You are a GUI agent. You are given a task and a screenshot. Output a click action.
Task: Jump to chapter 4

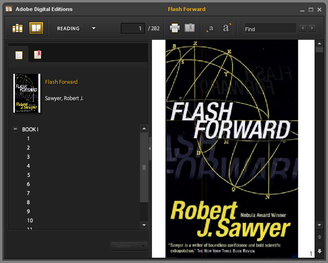[x=28, y=166]
